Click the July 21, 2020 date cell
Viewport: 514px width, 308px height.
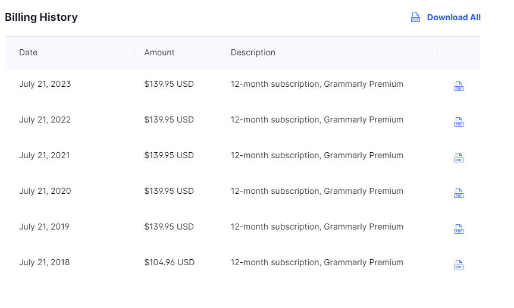45,191
